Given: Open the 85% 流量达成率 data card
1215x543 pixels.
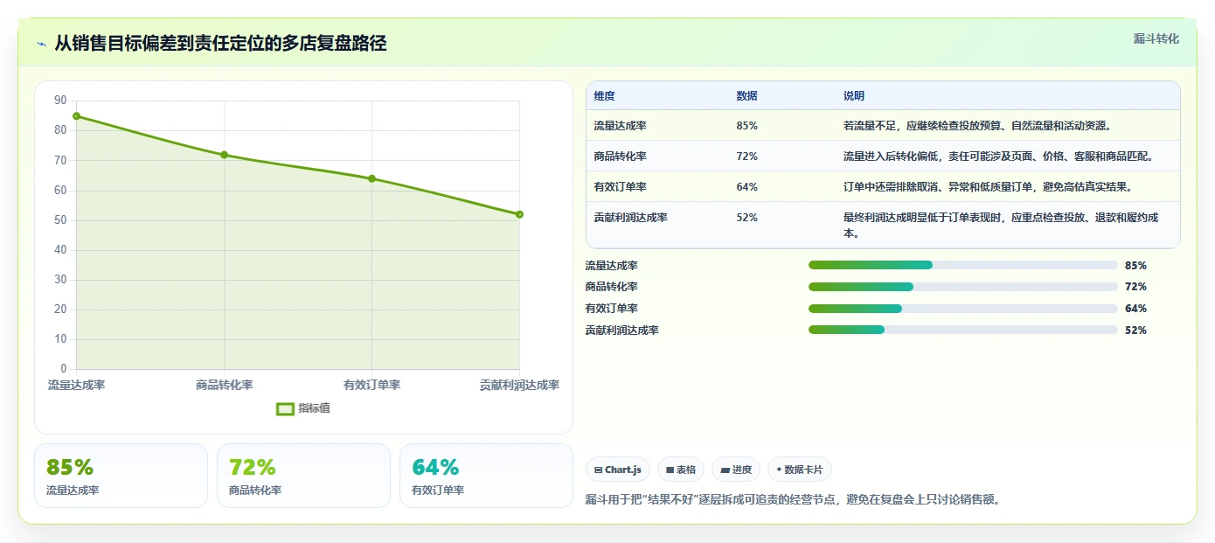Looking at the screenshot, I should coord(121,476).
